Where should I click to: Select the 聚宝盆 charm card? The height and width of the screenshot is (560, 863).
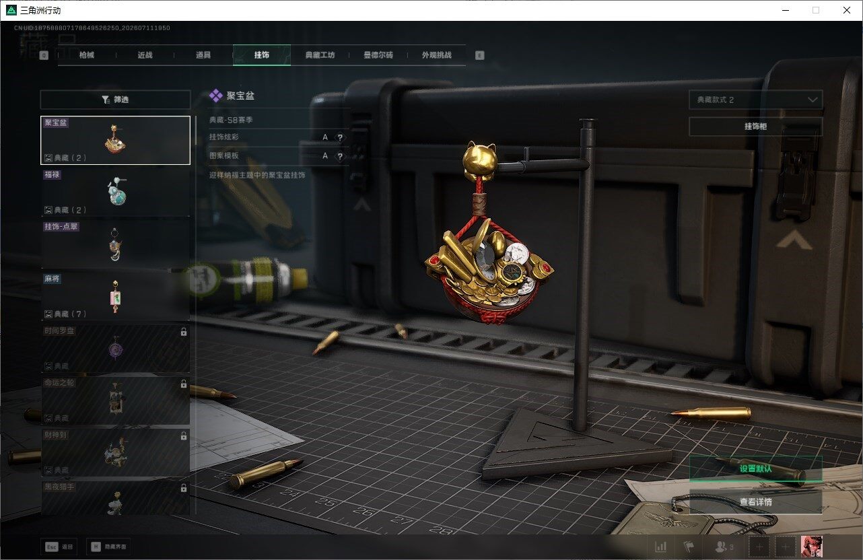(115, 140)
